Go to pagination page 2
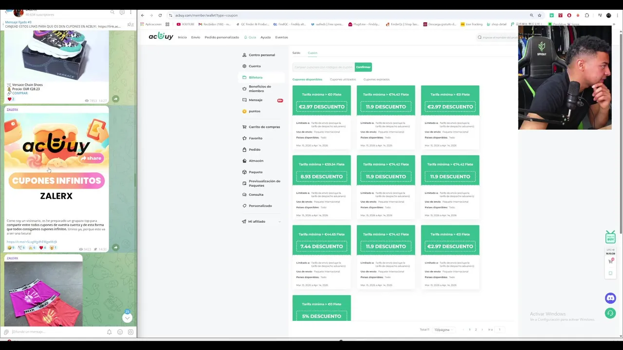The width and height of the screenshot is (623, 350). coord(476,330)
